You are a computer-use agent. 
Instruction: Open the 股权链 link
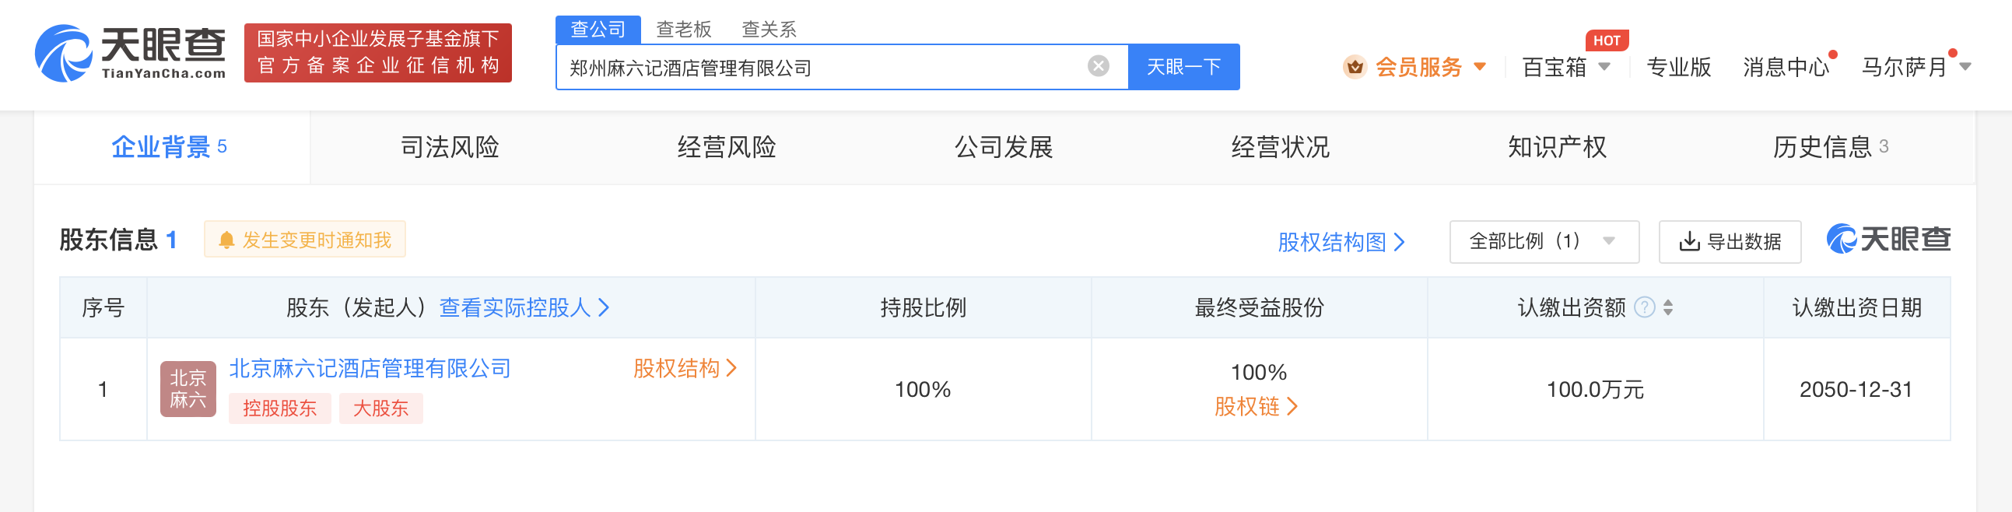pos(1256,406)
